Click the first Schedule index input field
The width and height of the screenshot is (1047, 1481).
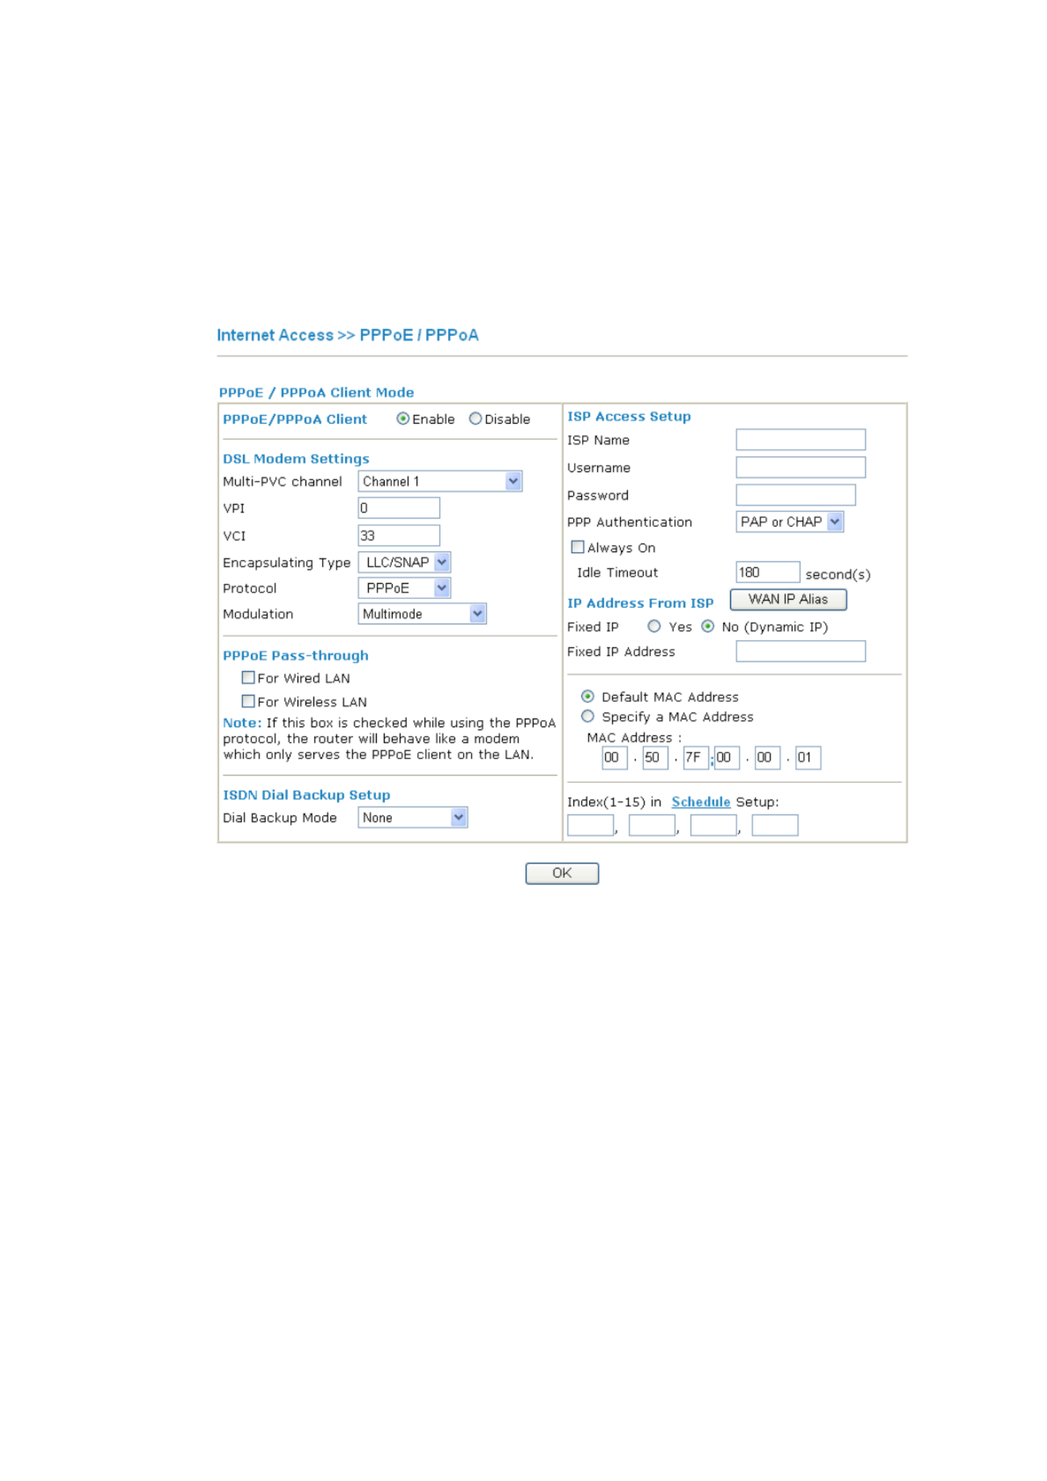coord(591,825)
